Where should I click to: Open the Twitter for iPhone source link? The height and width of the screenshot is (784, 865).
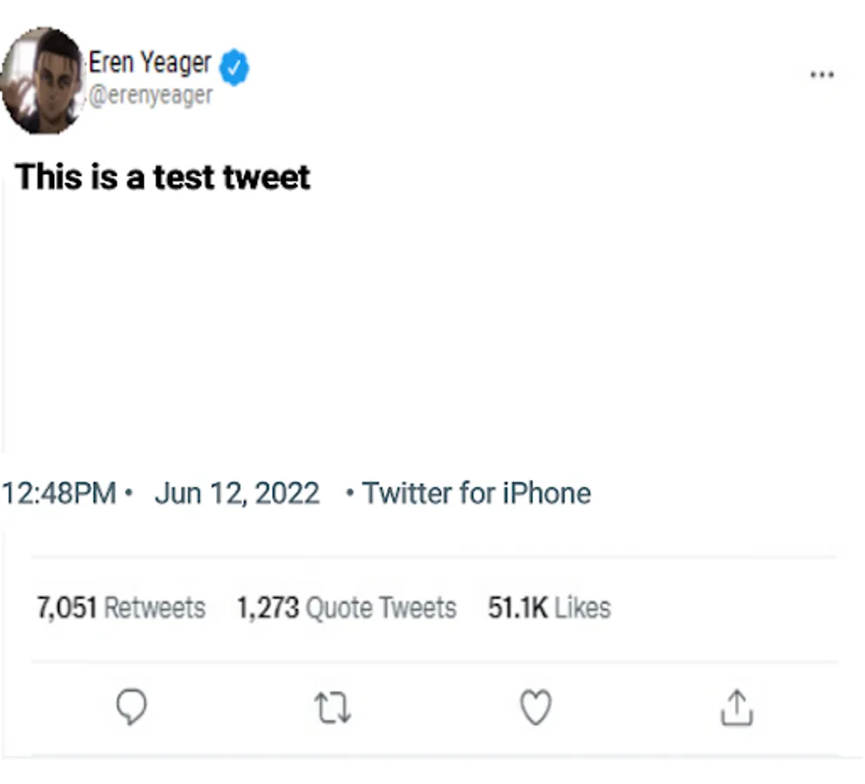pos(476,493)
